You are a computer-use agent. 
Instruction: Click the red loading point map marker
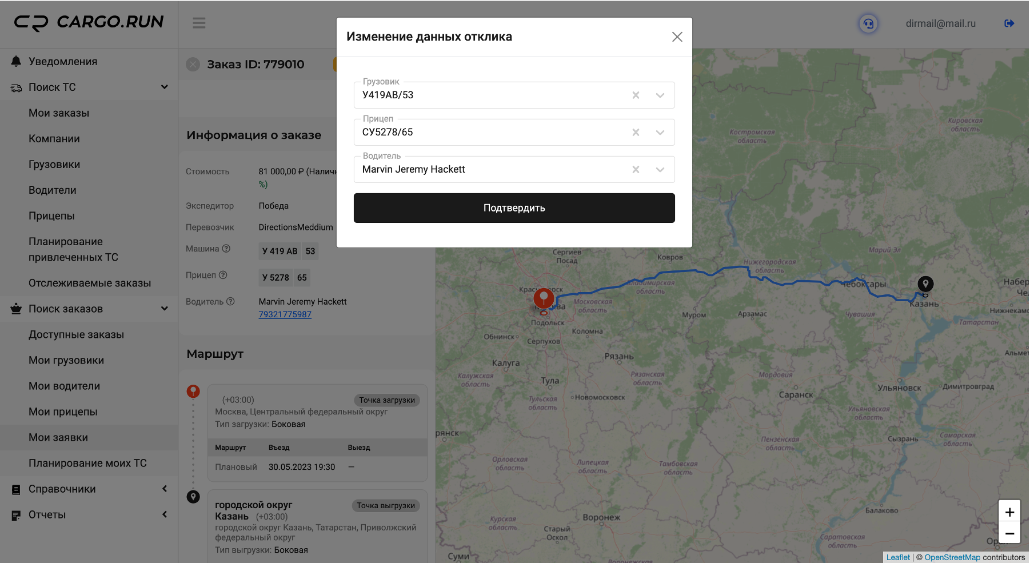(544, 298)
